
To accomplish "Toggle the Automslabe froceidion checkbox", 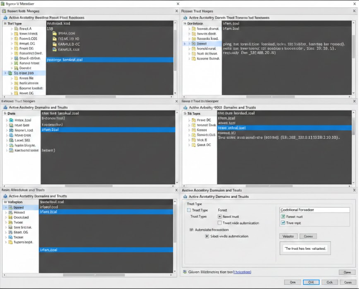I will click(191, 230).
